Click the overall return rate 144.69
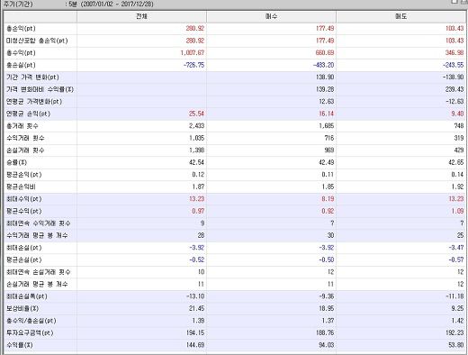 click(x=195, y=345)
